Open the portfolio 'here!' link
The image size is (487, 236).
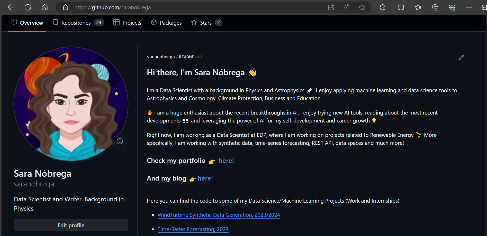point(226,161)
